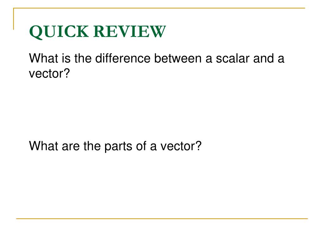Click the word 'the' before 'difference'
Image resolution: width=324 pixels, height=243 pixels.
(83, 58)
